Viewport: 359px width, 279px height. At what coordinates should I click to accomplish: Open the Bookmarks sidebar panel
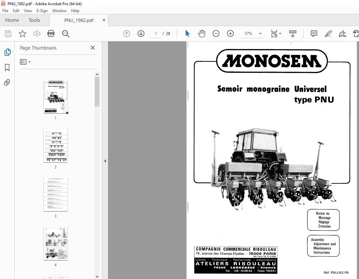[7, 68]
